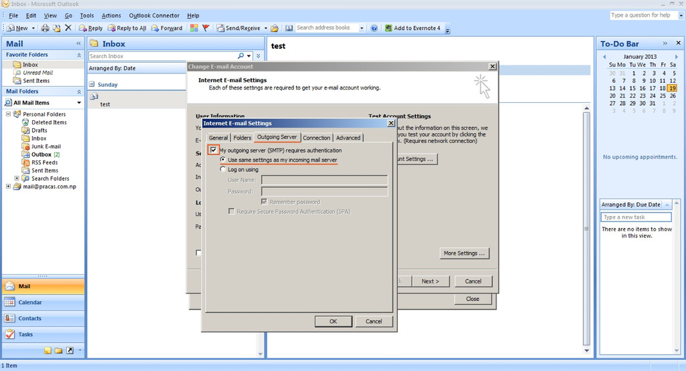Open the Search address books dropdown
Viewport: 686px width, 371px height.
coord(361,28)
